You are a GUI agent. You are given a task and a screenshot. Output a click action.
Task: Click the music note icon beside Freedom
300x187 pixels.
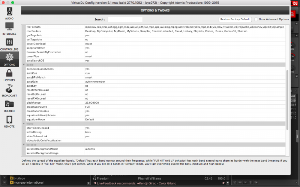(x=94, y=178)
